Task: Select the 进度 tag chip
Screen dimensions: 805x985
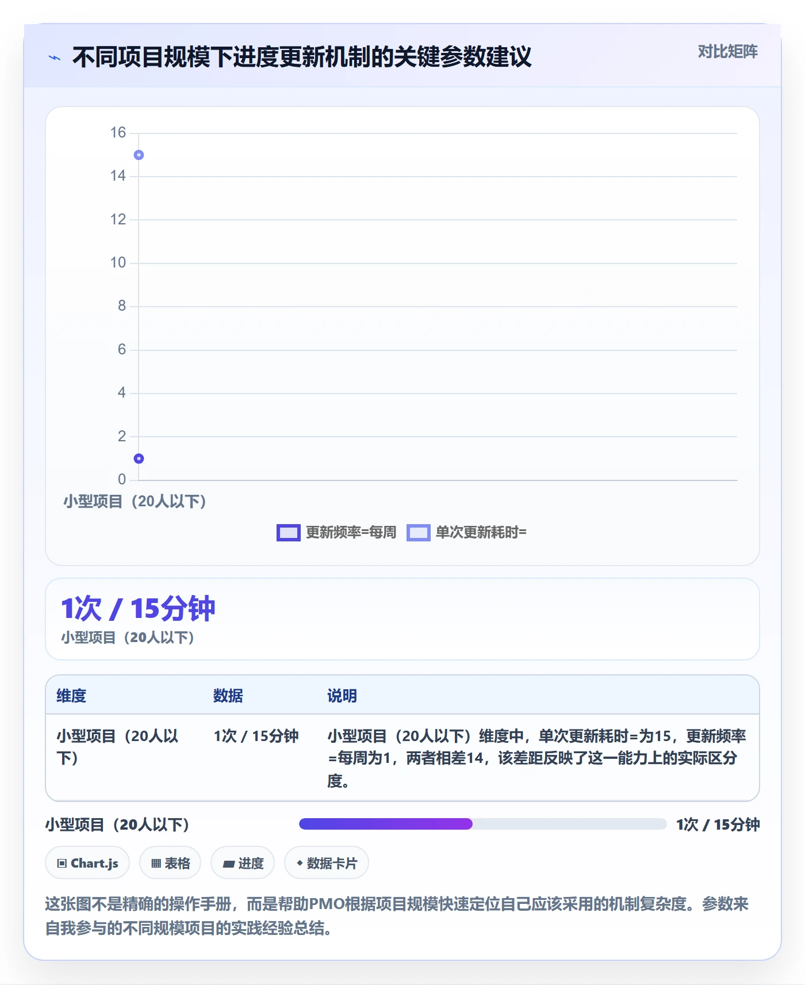Action: pos(243,863)
